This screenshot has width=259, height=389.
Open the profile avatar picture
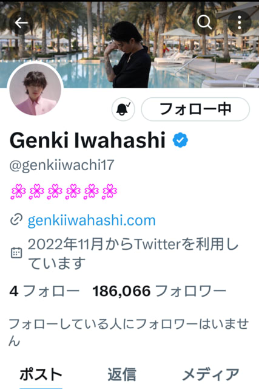pyautogui.click(x=35, y=89)
